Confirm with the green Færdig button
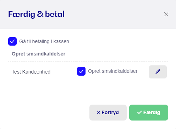This screenshot has width=176, height=129. pyautogui.click(x=149, y=112)
